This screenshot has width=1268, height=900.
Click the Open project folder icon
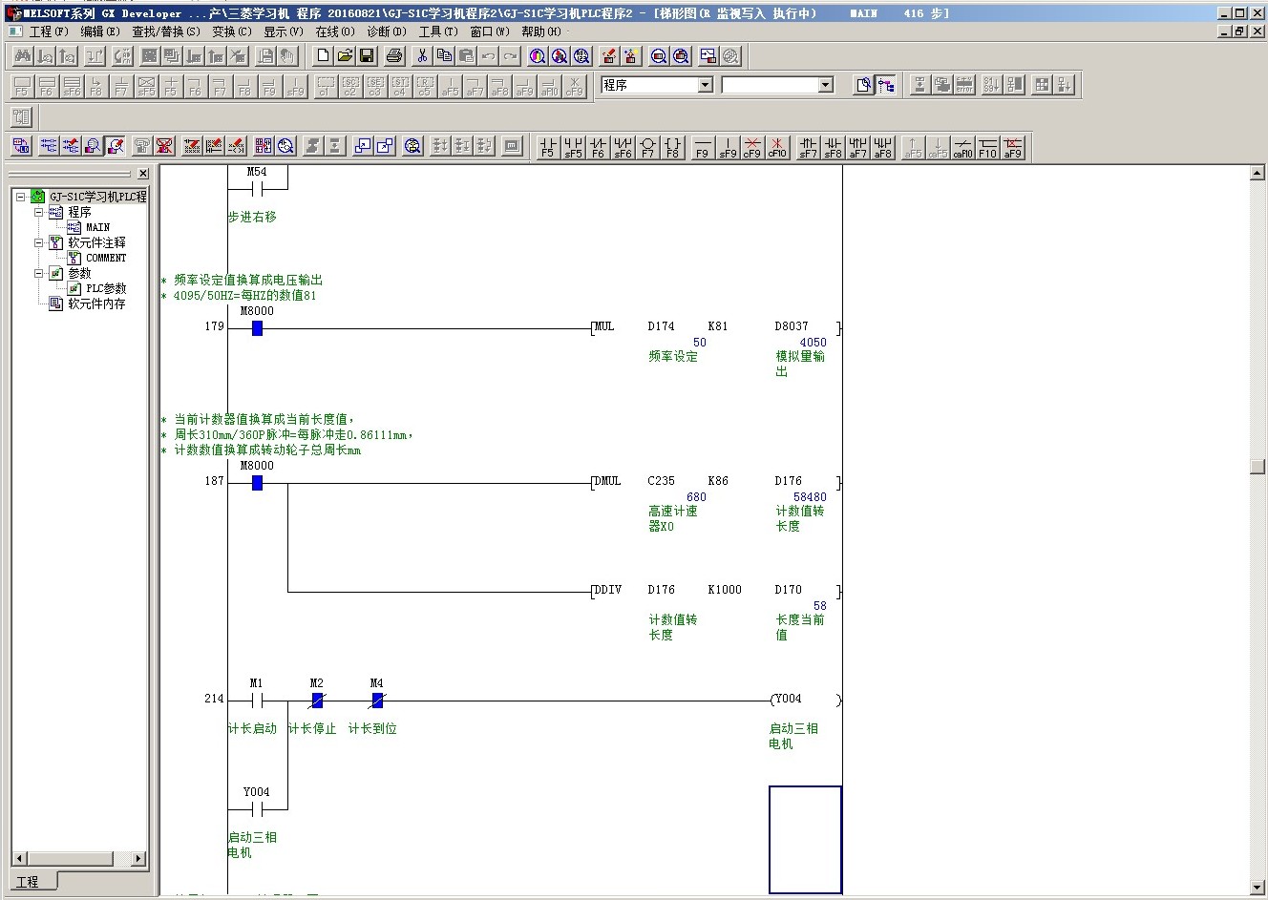coord(345,56)
